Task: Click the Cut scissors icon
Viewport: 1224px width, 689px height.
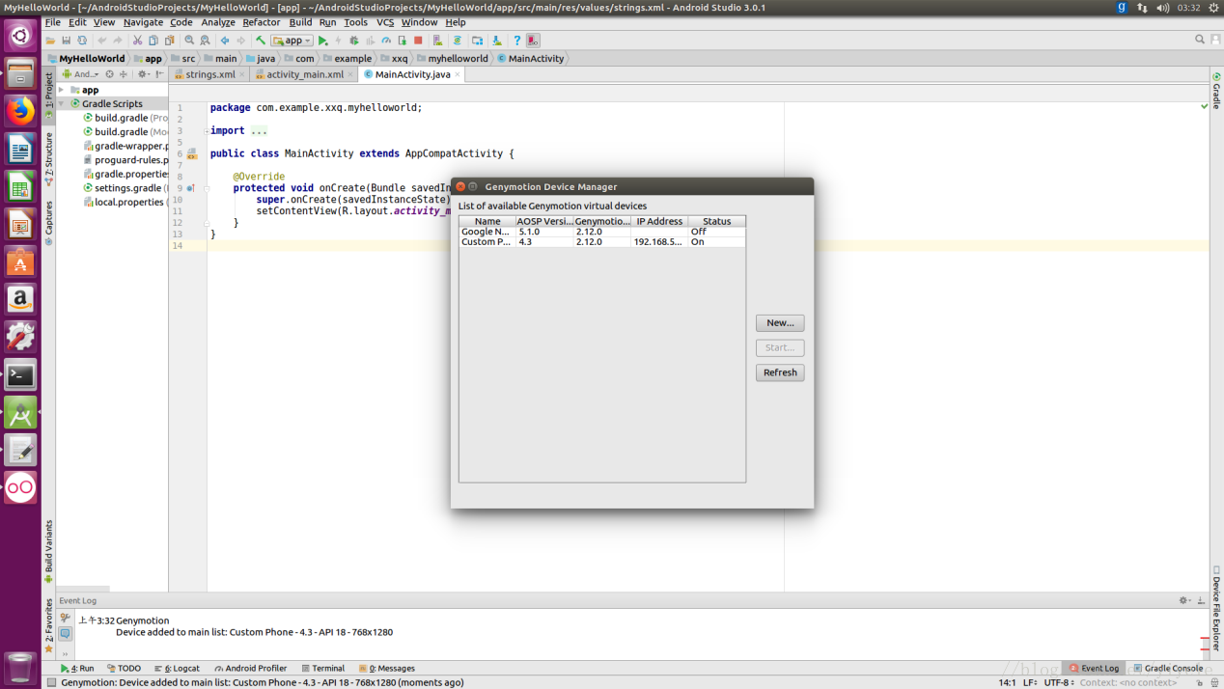Action: (x=138, y=41)
